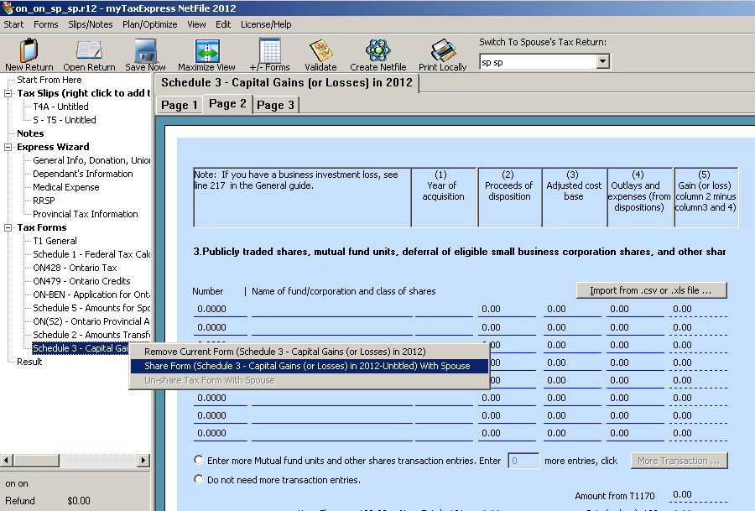Select 'Start From Here' in the tree
The image size is (755, 511).
pos(49,80)
